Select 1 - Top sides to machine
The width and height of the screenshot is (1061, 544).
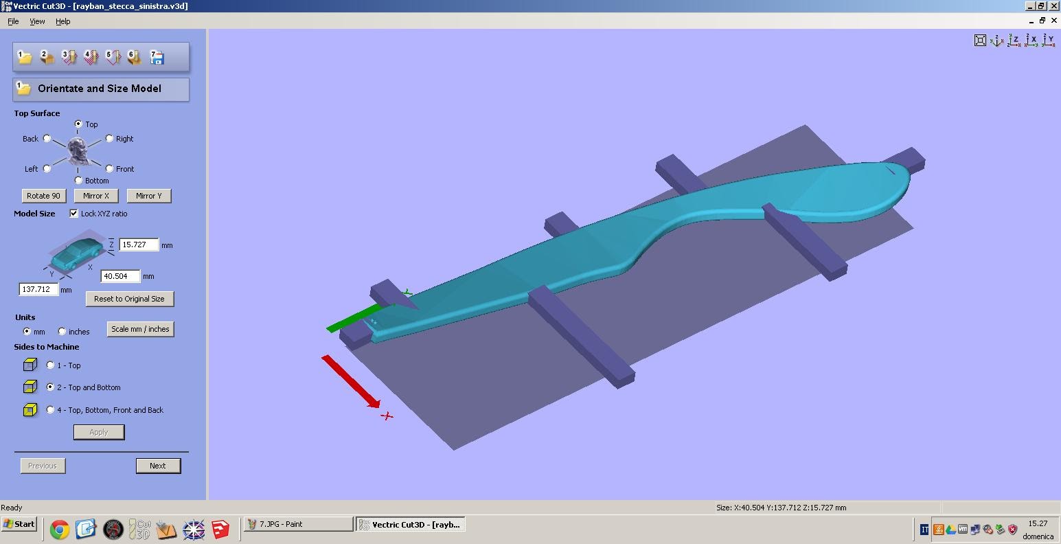50,365
